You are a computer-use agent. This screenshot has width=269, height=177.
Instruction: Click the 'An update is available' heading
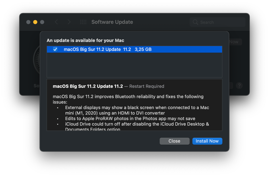point(86,40)
